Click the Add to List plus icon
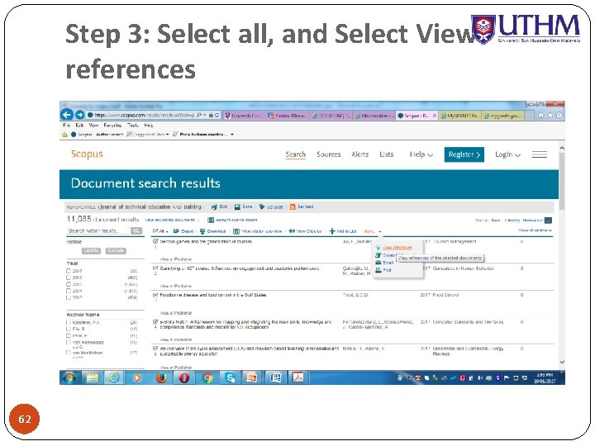This screenshot has height=446, width=595. coord(332,231)
